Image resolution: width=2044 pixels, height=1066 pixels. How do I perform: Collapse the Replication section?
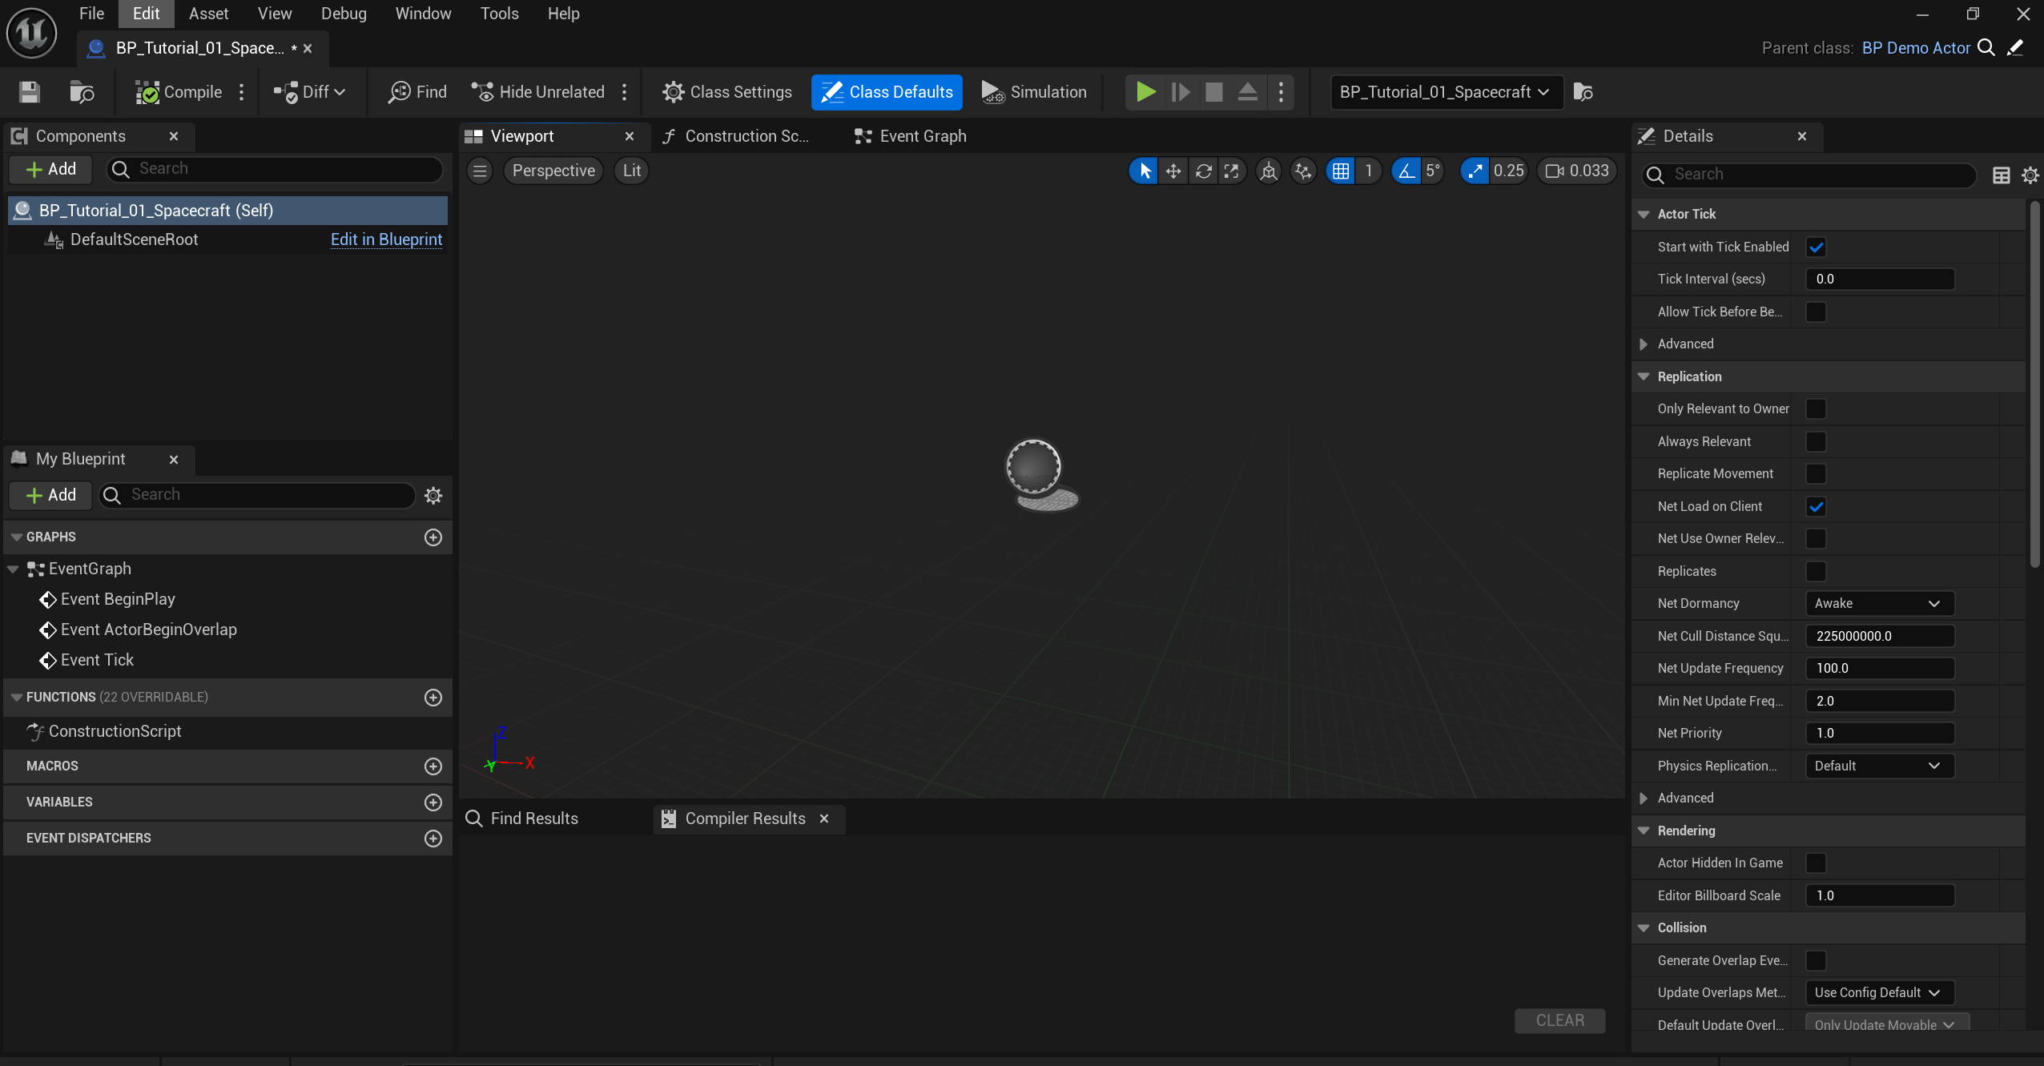pos(1644,376)
